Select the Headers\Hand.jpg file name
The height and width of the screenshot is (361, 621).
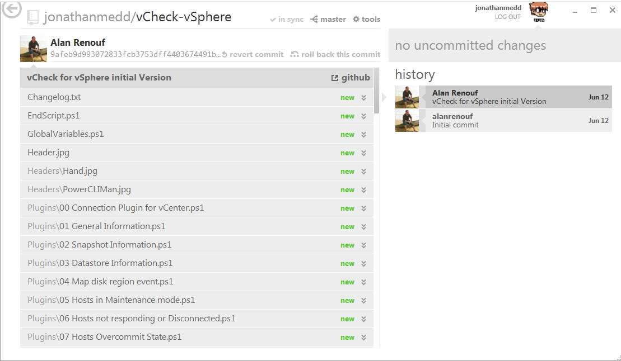tap(62, 171)
